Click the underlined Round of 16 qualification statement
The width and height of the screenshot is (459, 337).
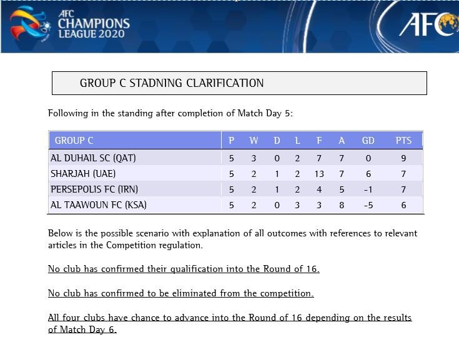pyautogui.click(x=184, y=269)
